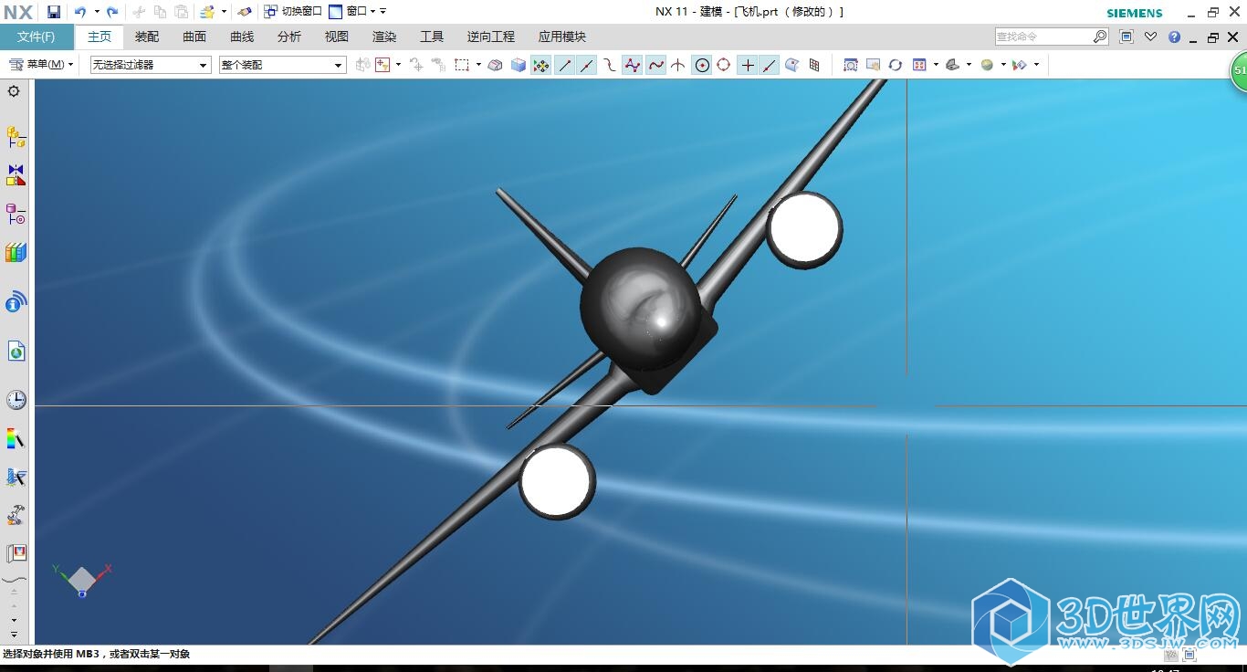Switch to the 曲面 surface tab

[x=194, y=37]
